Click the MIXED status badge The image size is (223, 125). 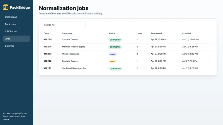[113, 54]
